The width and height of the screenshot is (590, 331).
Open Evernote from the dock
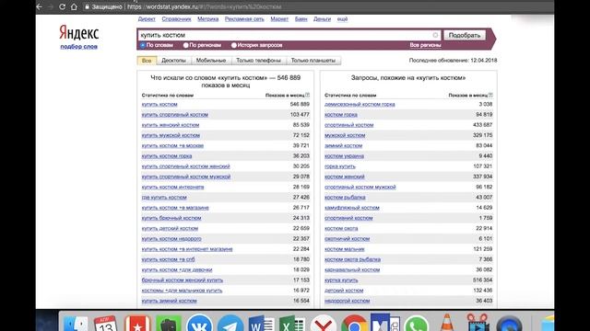point(168,324)
